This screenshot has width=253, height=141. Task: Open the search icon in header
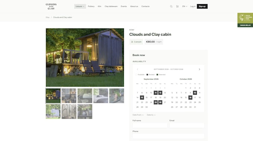click(171, 6)
